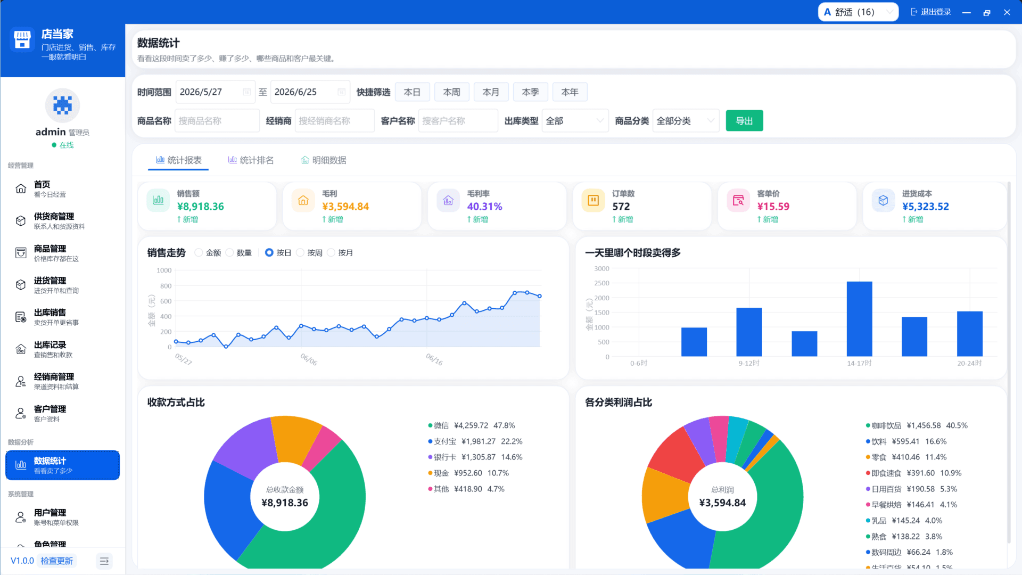Filter by 本月 quick button
Screen dimensions: 1022x575
(491, 92)
